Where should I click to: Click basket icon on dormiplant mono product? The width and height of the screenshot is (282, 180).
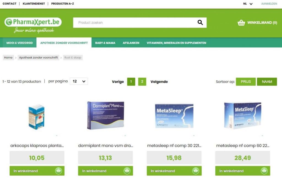pos(127,171)
